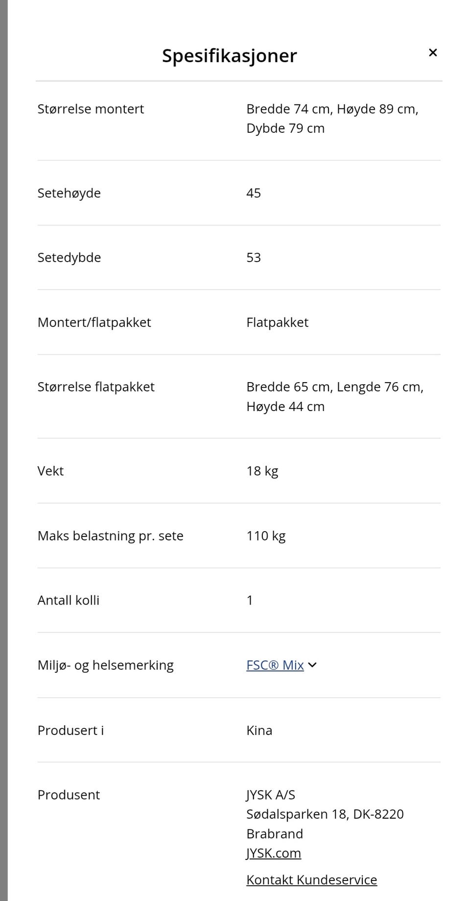Click the JYSK A/S producer name
This screenshot has height=901, width=470.
pyautogui.click(x=271, y=795)
